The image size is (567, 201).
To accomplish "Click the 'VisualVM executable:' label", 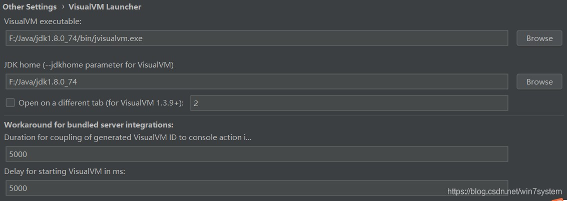I will click(x=43, y=21).
